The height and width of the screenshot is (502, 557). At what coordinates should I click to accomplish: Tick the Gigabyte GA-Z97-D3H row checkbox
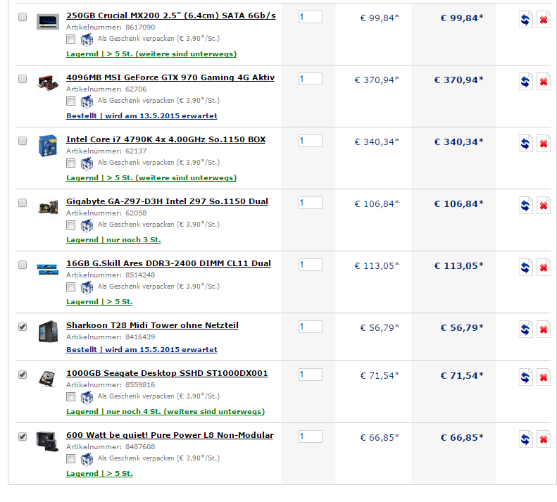coord(23,203)
